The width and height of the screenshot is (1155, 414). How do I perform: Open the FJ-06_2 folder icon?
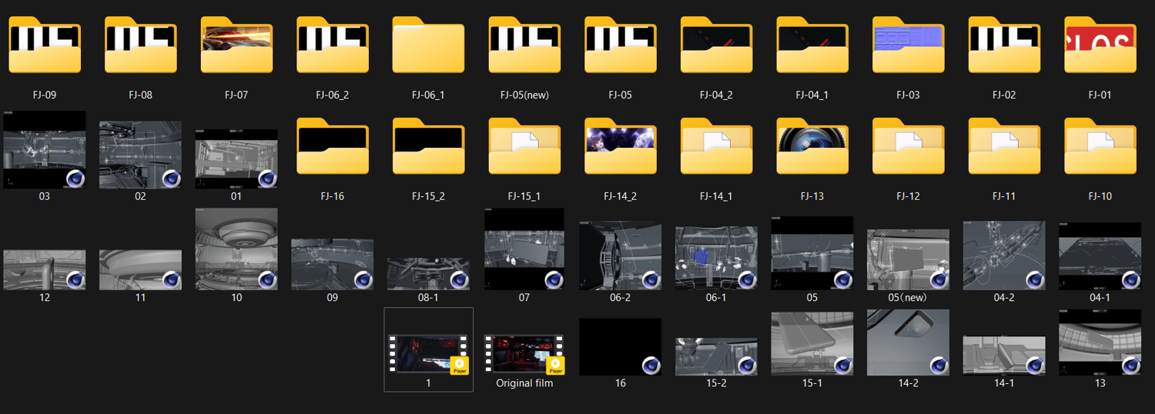[333, 45]
